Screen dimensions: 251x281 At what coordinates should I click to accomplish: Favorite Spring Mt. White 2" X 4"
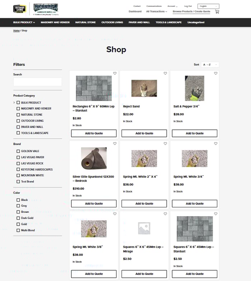(165, 143)
